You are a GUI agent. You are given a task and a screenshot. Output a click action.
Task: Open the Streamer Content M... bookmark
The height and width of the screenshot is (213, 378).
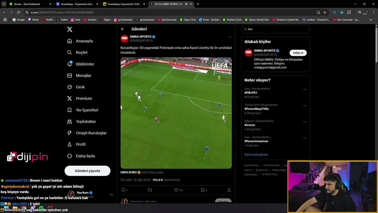click(286, 20)
